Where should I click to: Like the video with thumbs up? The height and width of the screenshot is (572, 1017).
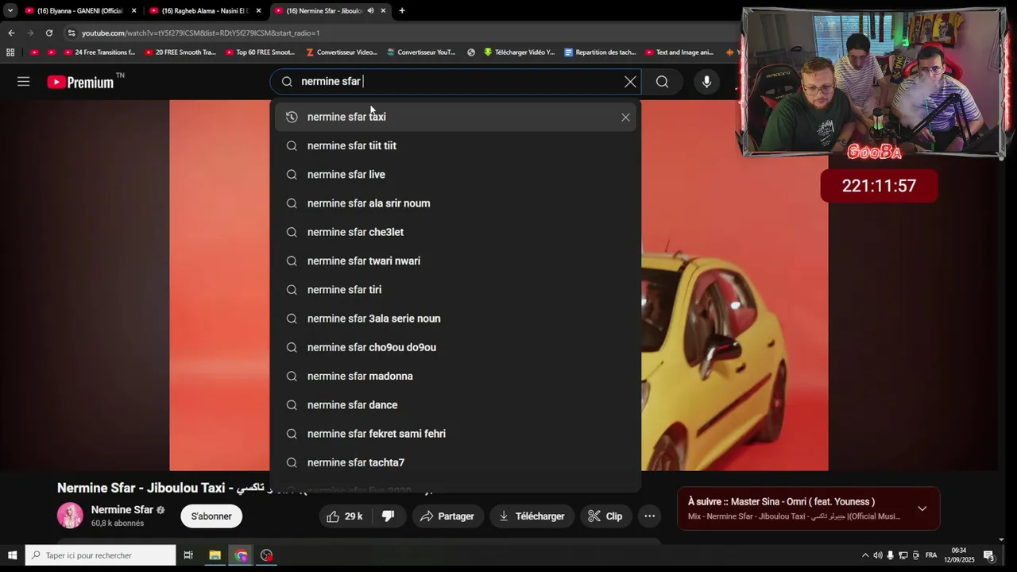344,516
